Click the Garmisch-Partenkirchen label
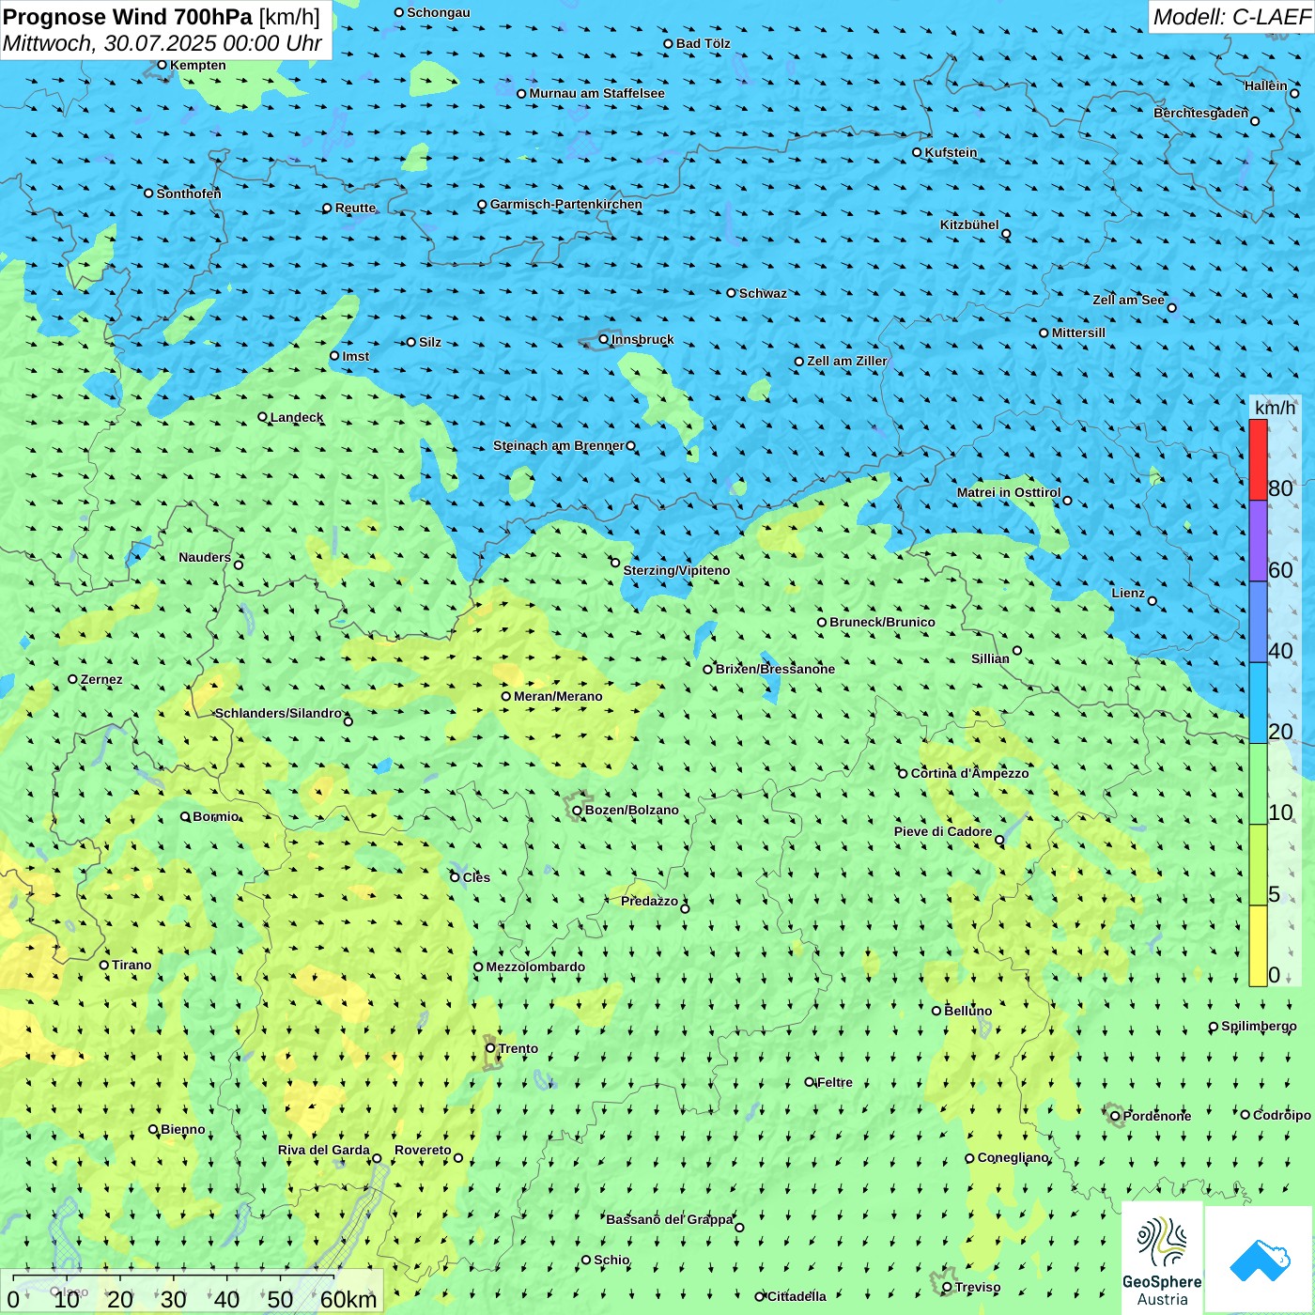 tap(565, 204)
